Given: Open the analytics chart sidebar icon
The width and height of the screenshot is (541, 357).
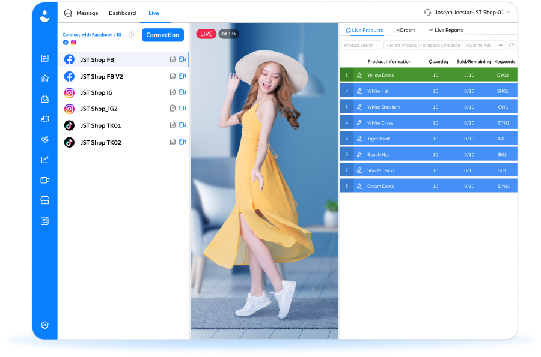Looking at the screenshot, I should point(45,160).
